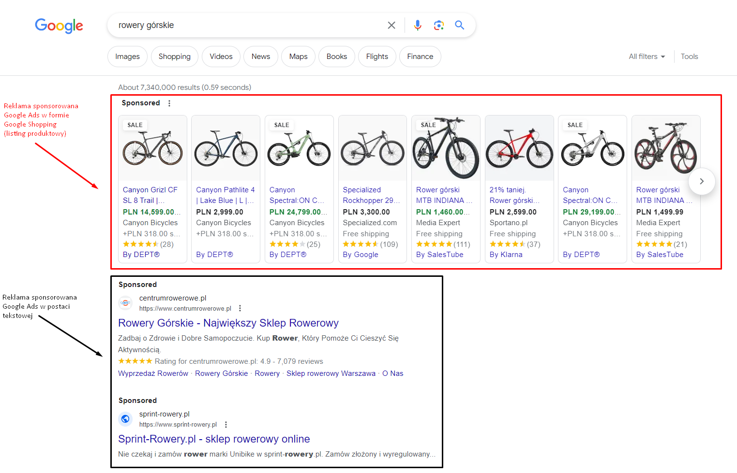737x473 pixels.
Task: Open the Canyon Grizl CF SL 8 product thumbnail
Action: 153,148
